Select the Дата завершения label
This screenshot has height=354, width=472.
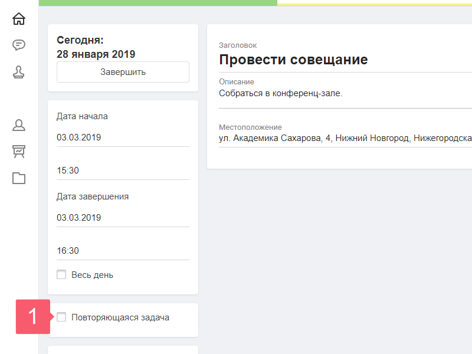93,196
